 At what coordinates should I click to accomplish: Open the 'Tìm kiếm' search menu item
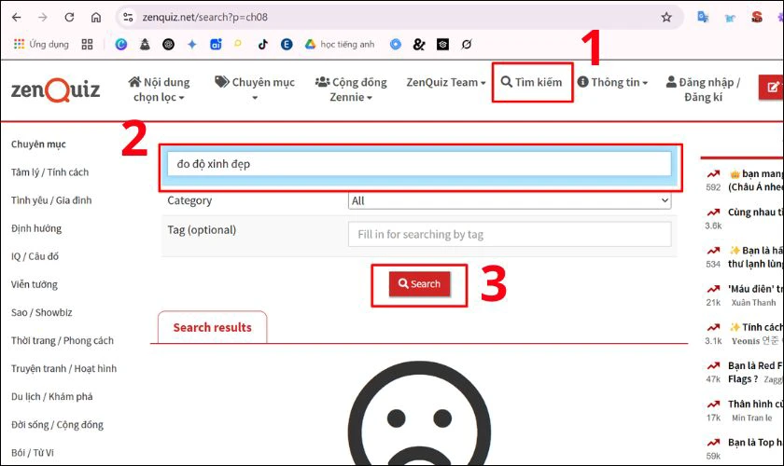pos(532,82)
